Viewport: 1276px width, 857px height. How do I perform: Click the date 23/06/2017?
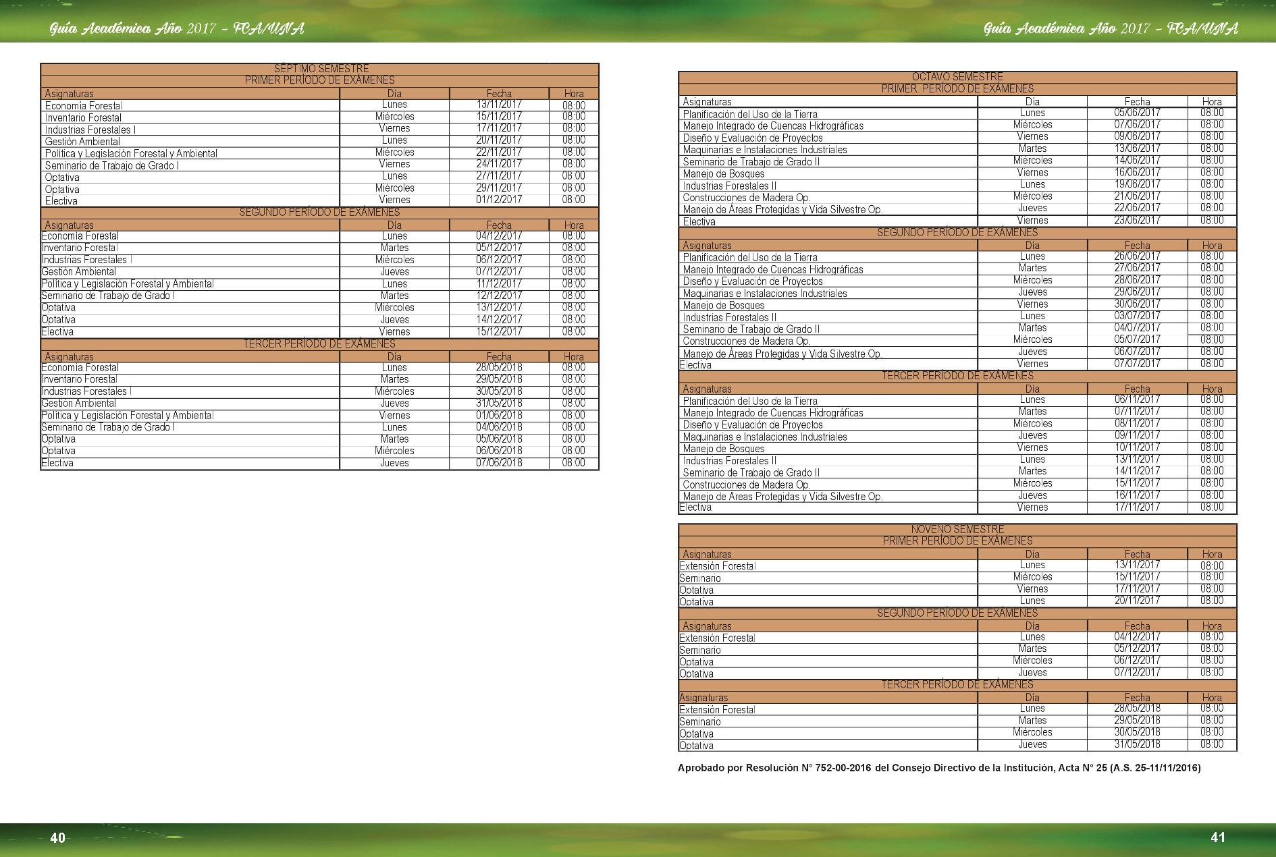[1137, 220]
